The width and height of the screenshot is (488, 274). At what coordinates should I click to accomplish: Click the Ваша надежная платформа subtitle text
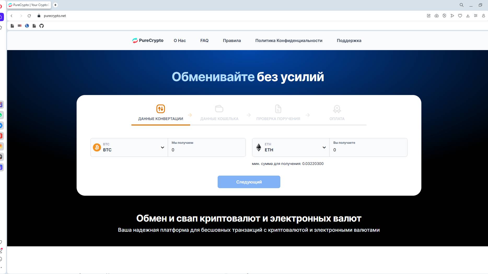(249, 230)
